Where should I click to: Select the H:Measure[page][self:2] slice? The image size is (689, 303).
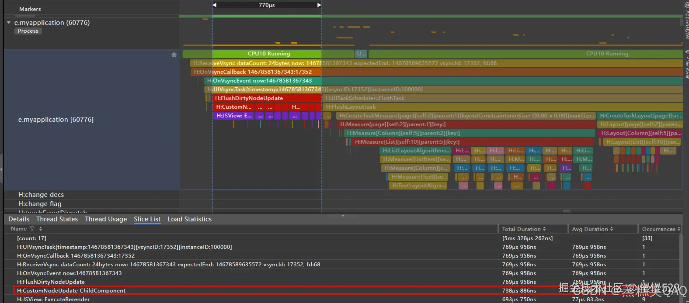pyautogui.click(x=466, y=124)
